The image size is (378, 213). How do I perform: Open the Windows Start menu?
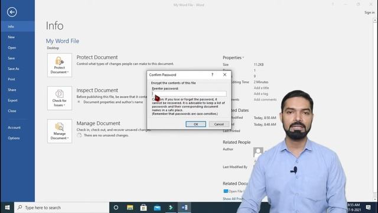pos(7,208)
